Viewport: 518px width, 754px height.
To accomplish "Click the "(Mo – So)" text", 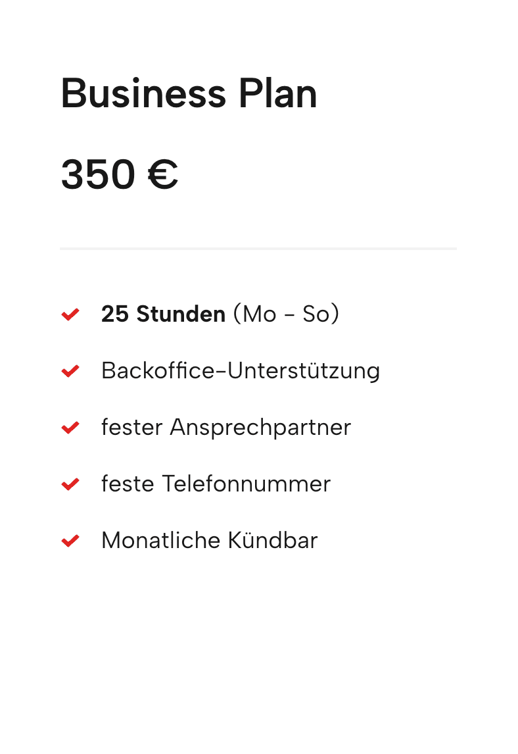I will click(286, 314).
